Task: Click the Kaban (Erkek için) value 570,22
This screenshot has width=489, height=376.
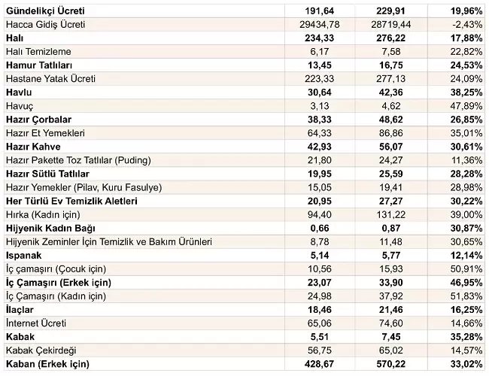Action: (390, 364)
